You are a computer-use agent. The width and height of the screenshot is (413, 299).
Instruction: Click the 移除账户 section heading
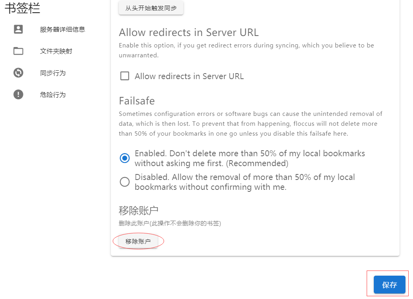tap(139, 211)
